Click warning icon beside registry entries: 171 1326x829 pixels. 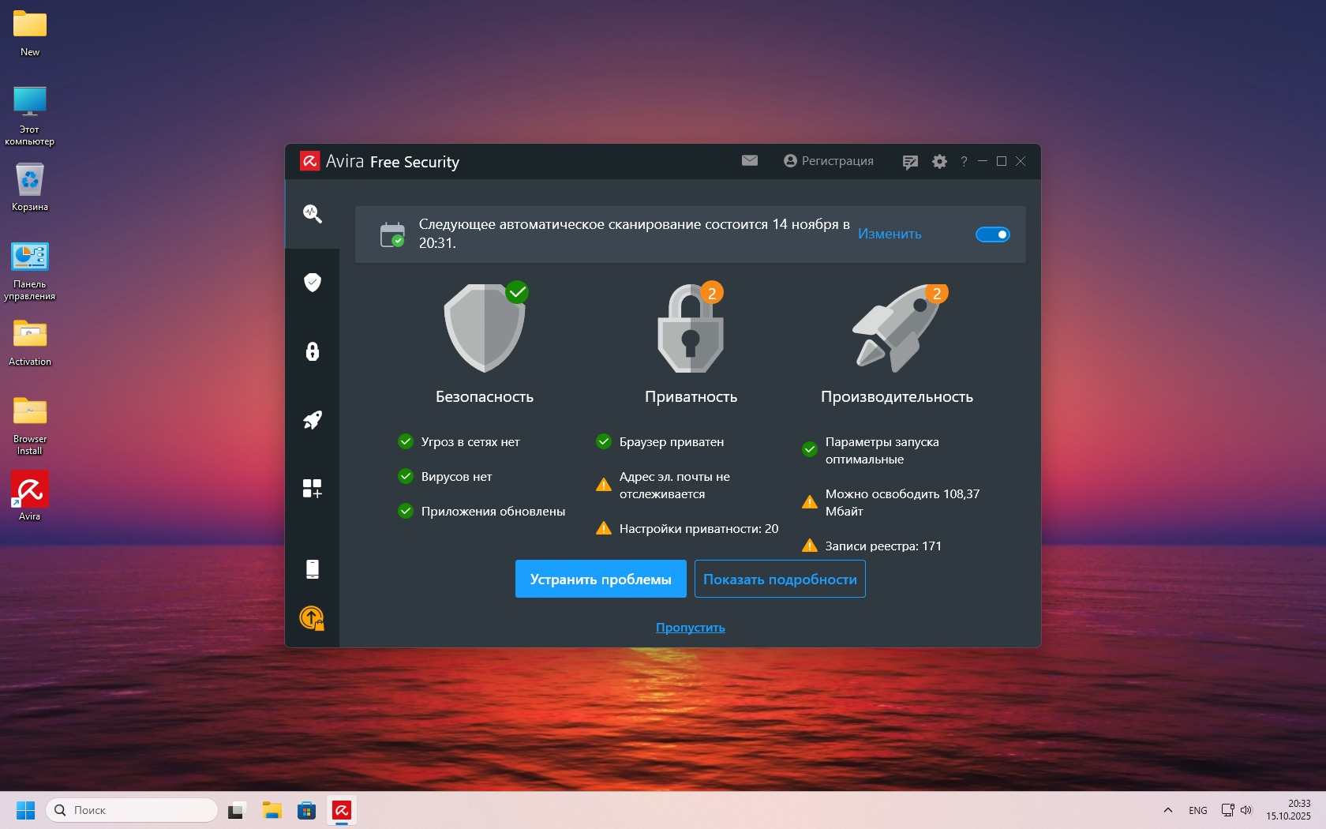coord(810,546)
